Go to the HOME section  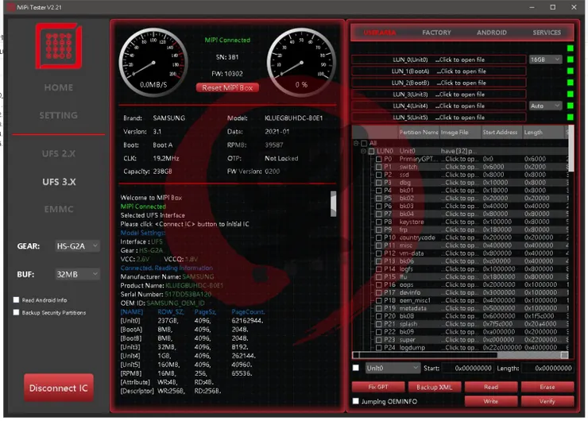(59, 87)
